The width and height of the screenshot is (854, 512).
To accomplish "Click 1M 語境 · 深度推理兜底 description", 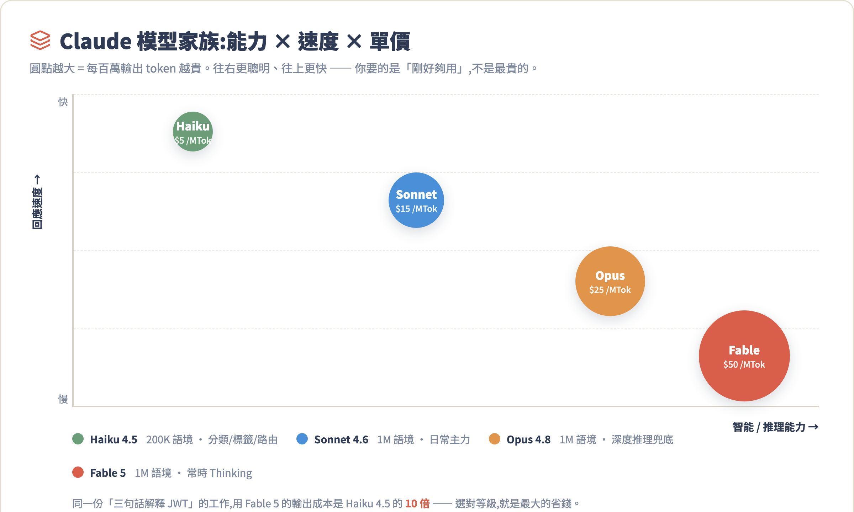I will 616,440.
